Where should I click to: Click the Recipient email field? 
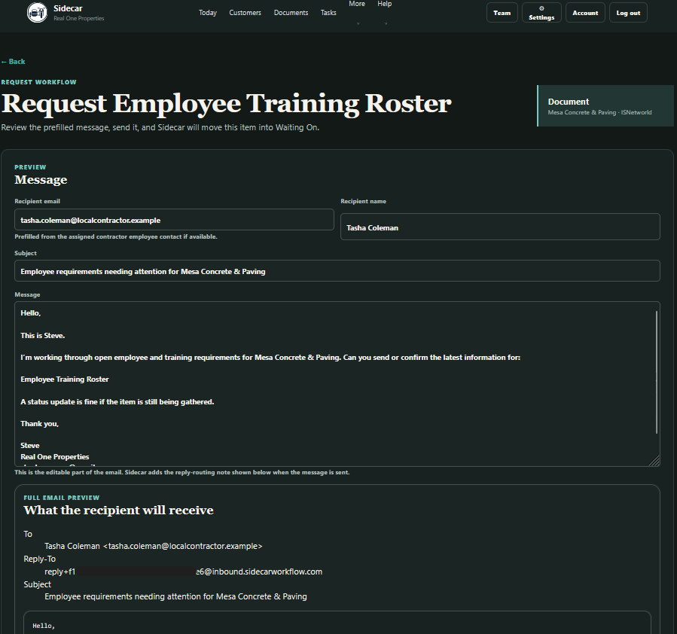(174, 220)
